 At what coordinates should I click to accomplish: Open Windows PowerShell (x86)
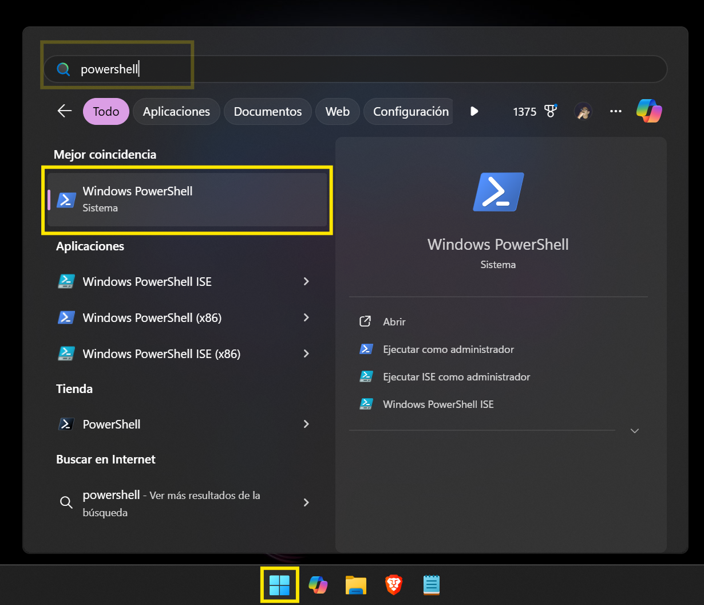pyautogui.click(x=152, y=317)
